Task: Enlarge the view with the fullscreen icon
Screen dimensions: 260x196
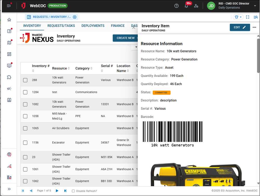Action: [x=248, y=17]
